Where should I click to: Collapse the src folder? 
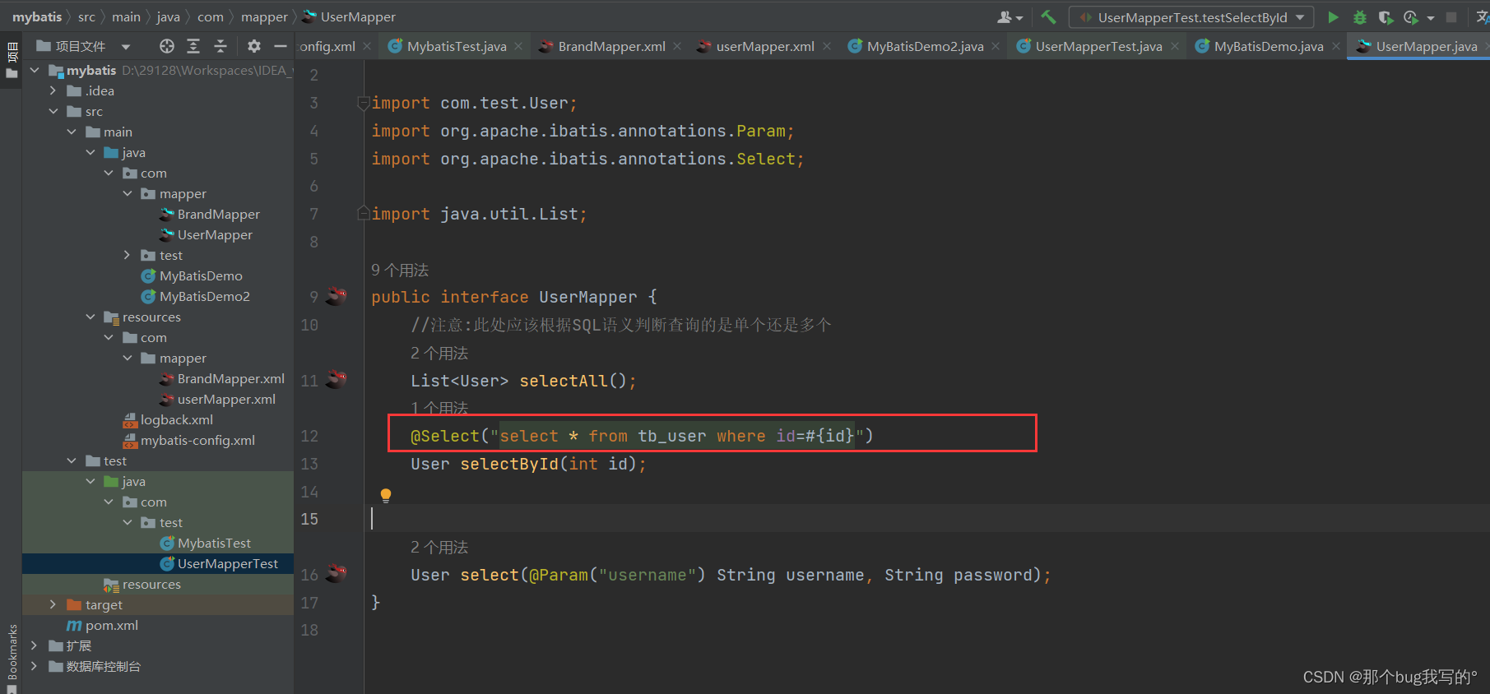53,111
